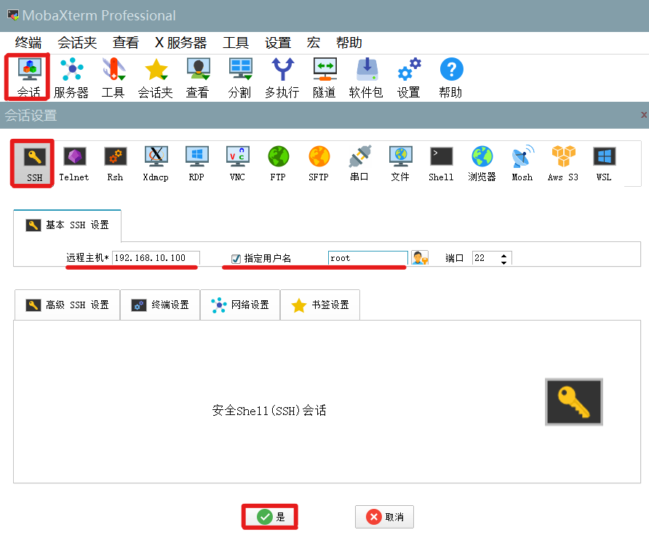Click the 查看 toolbar icon with monitor
The width and height of the screenshot is (649, 543).
click(x=197, y=78)
